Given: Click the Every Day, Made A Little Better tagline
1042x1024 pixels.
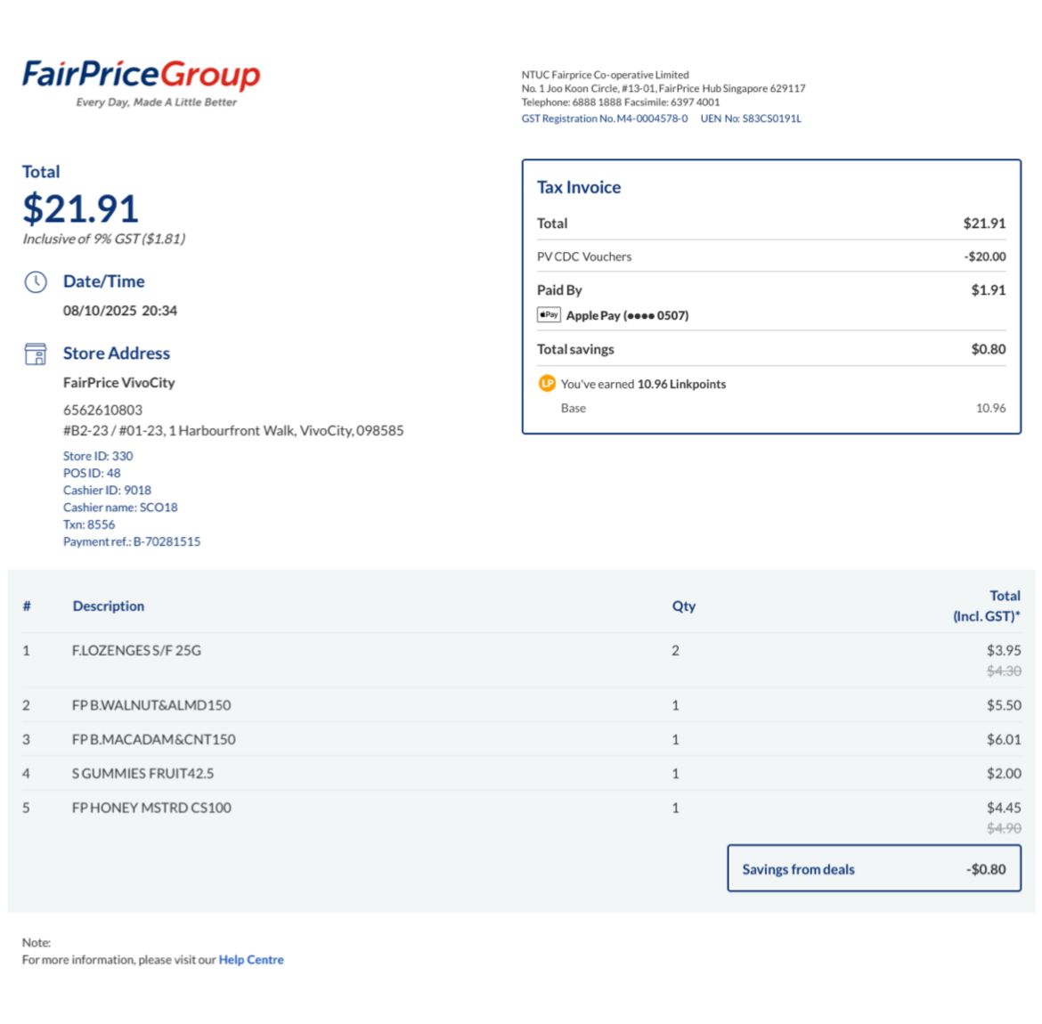Looking at the screenshot, I should pos(156,102).
